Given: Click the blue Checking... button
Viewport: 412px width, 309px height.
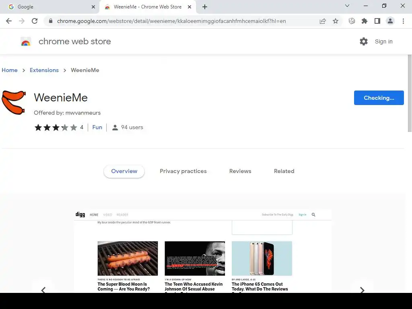Looking at the screenshot, I should 379,98.
